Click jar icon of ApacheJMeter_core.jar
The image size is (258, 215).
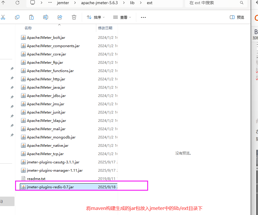pos(23,54)
